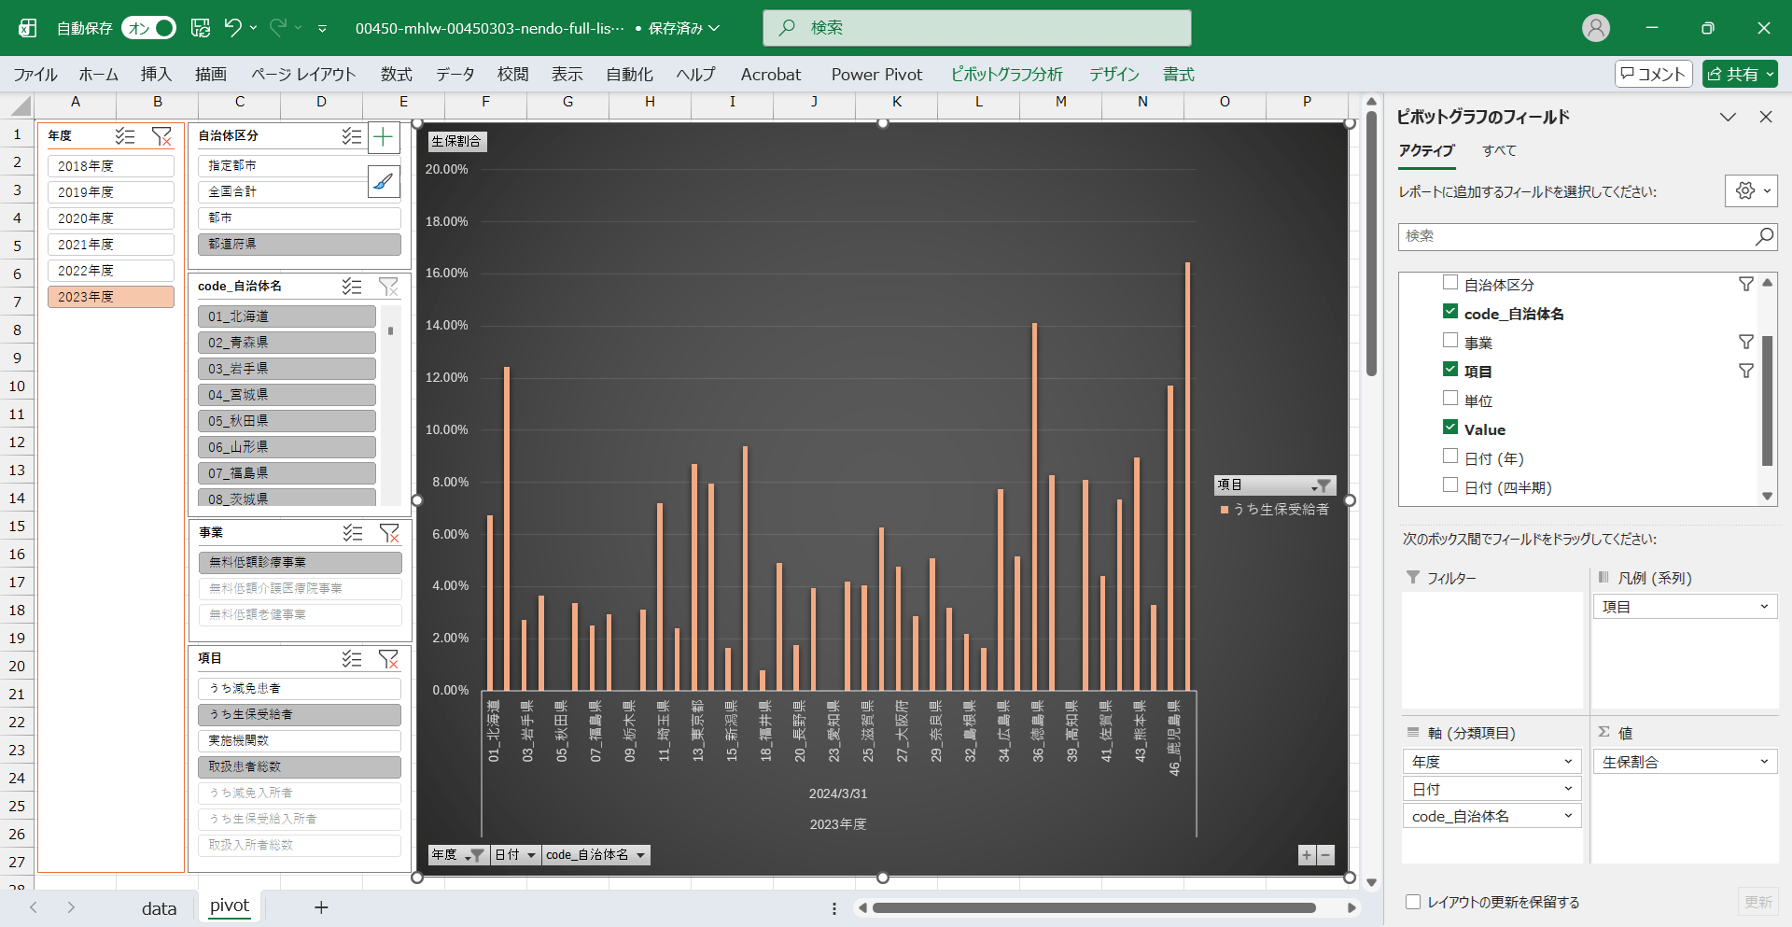Open the 年度 axis field dropdown
Image resolution: width=1792 pixels, height=927 pixels.
1568,762
